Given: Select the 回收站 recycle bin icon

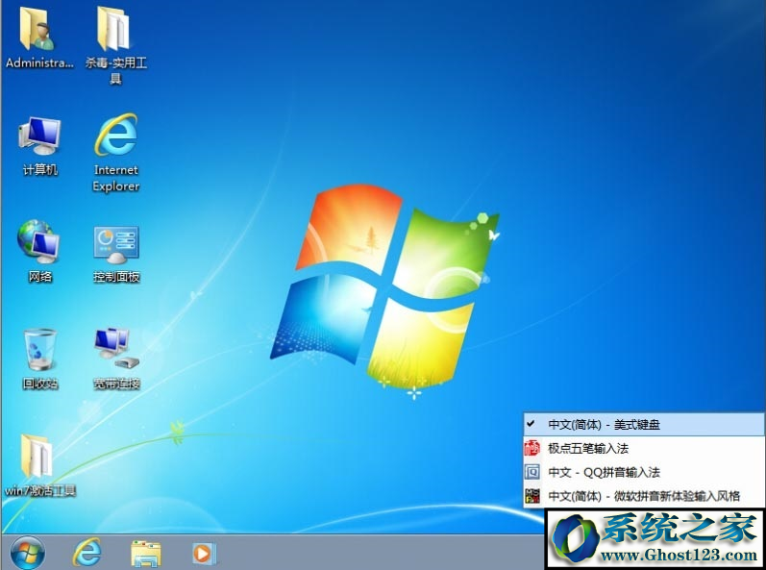Looking at the screenshot, I should coord(39,349).
